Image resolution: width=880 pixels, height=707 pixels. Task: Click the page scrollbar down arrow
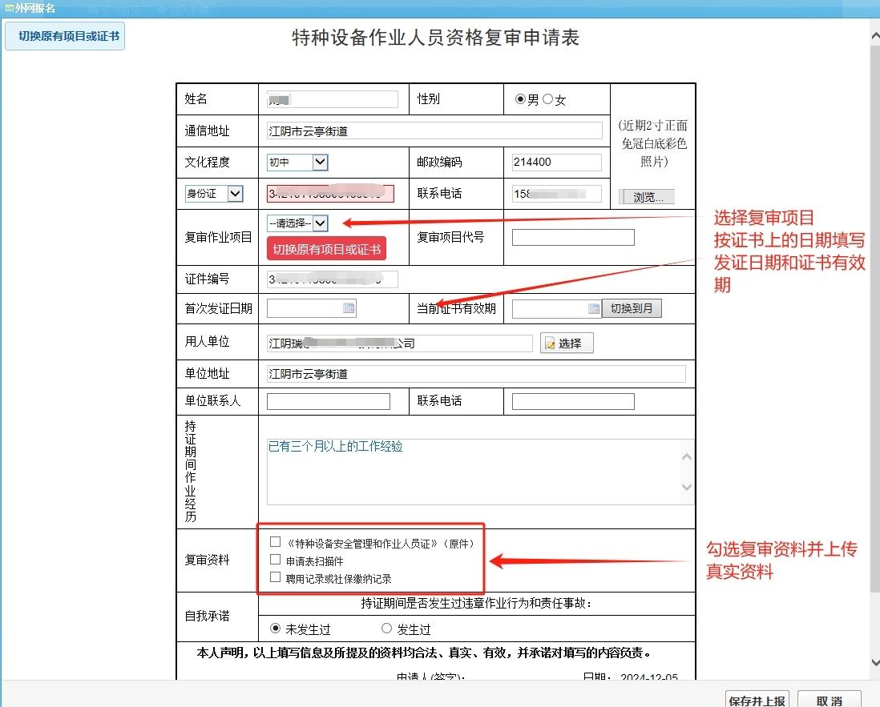coord(874,662)
